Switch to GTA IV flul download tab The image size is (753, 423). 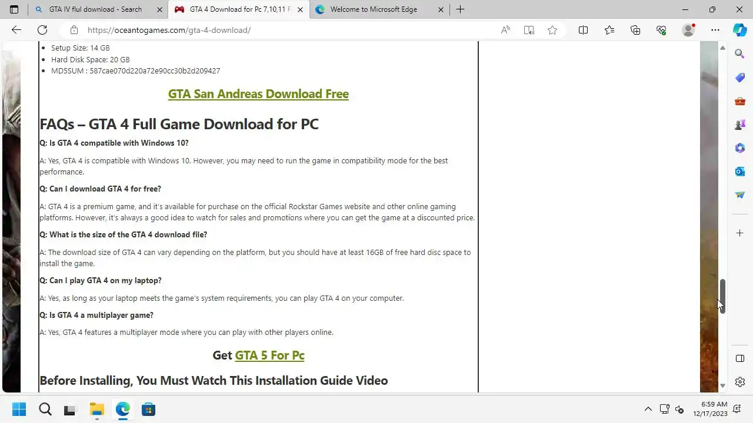pyautogui.click(x=98, y=9)
